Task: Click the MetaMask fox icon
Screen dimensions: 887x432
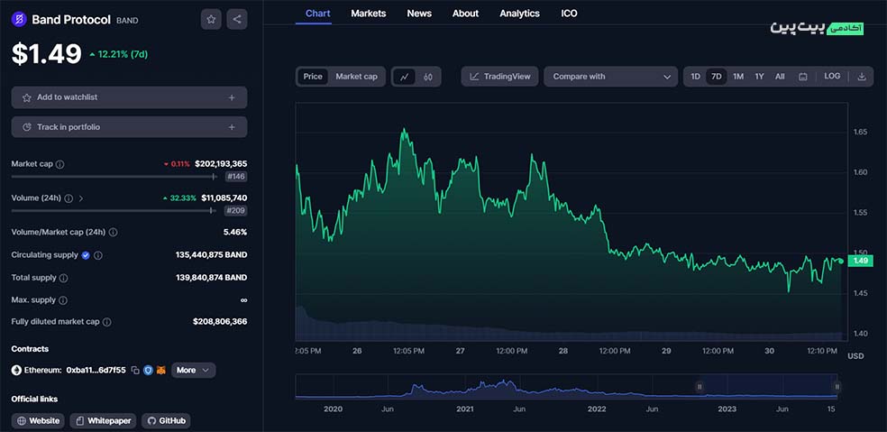Action: click(x=160, y=370)
